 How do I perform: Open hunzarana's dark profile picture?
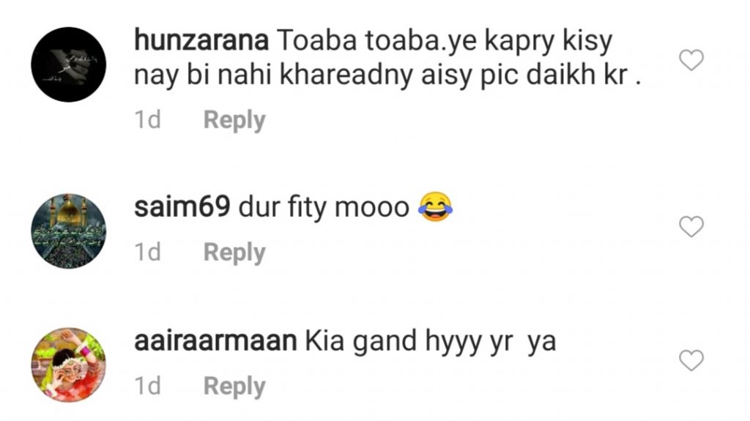click(x=69, y=65)
